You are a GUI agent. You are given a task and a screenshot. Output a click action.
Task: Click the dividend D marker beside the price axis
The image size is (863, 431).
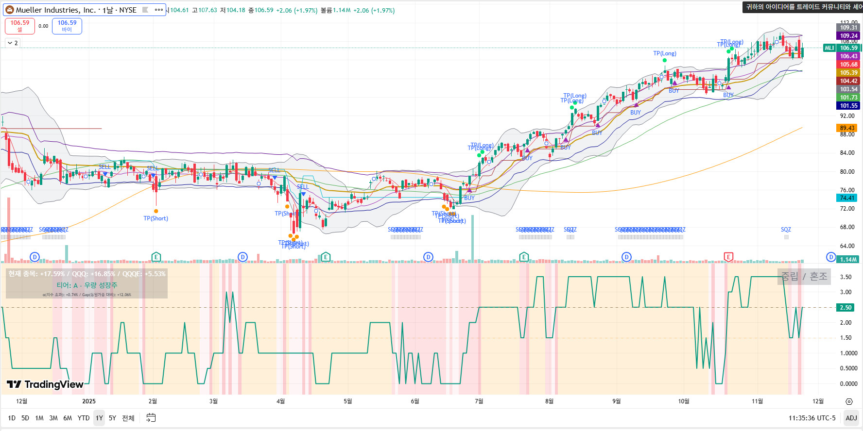831,257
